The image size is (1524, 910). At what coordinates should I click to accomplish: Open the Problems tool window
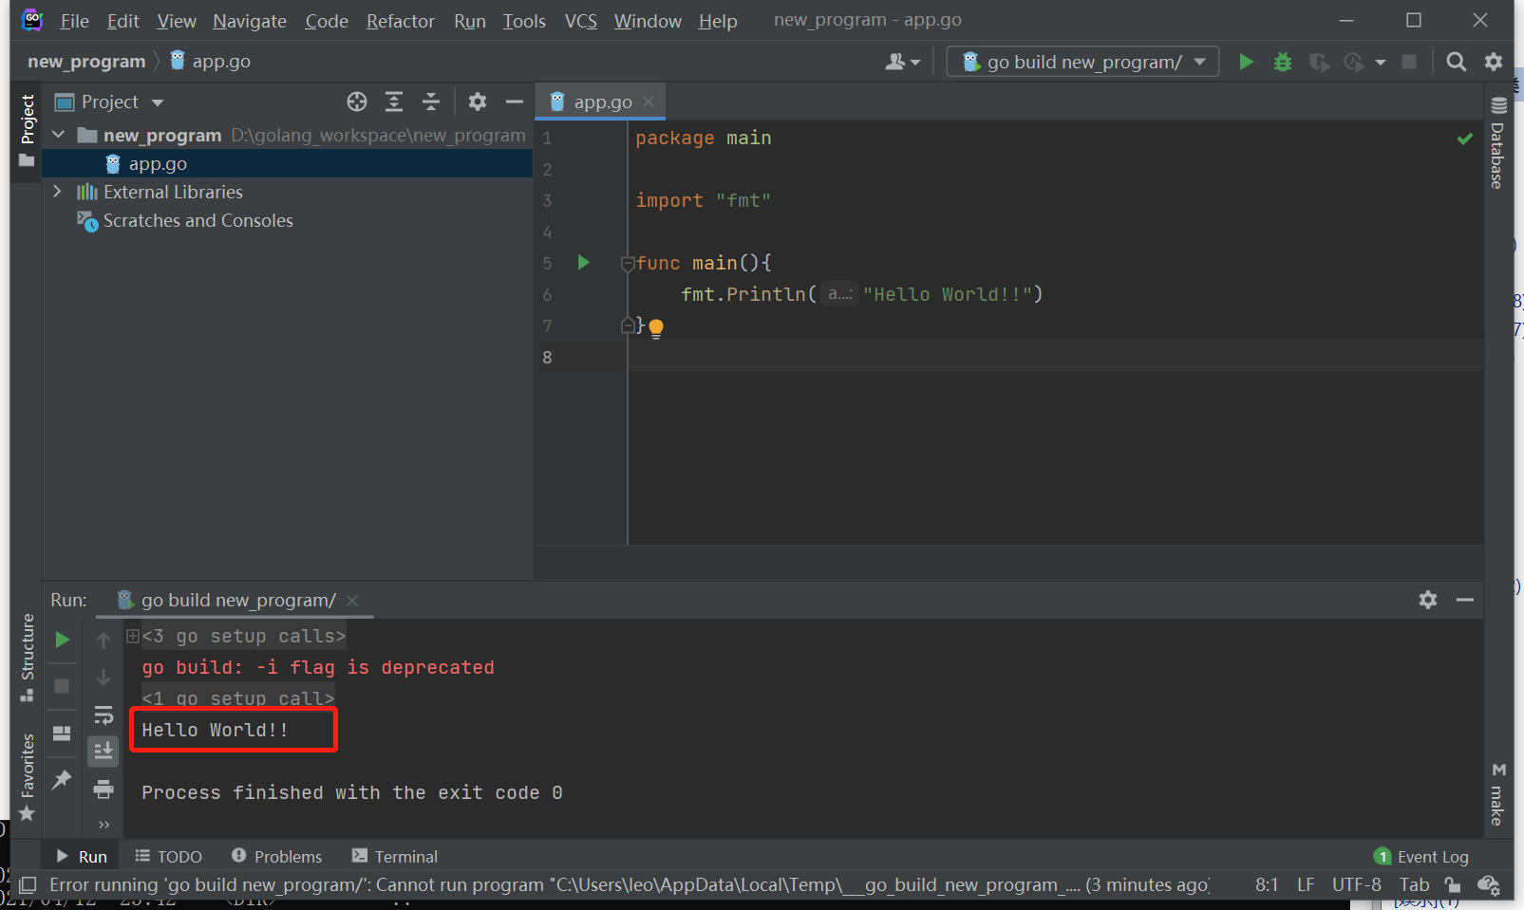point(276,856)
